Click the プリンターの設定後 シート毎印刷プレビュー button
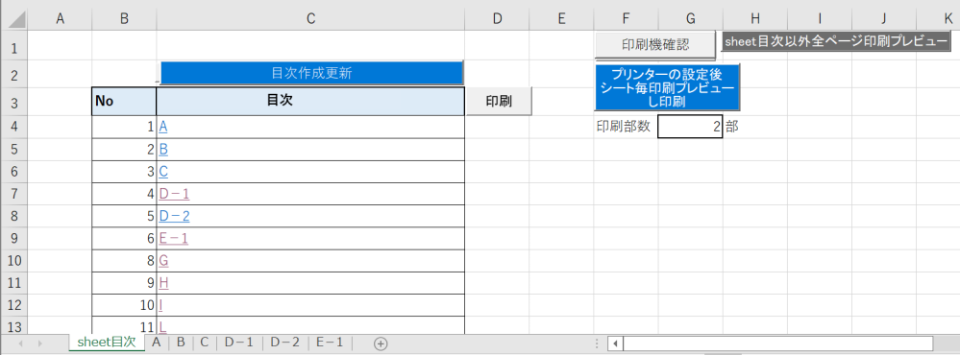This screenshot has height=355, width=960. point(667,88)
